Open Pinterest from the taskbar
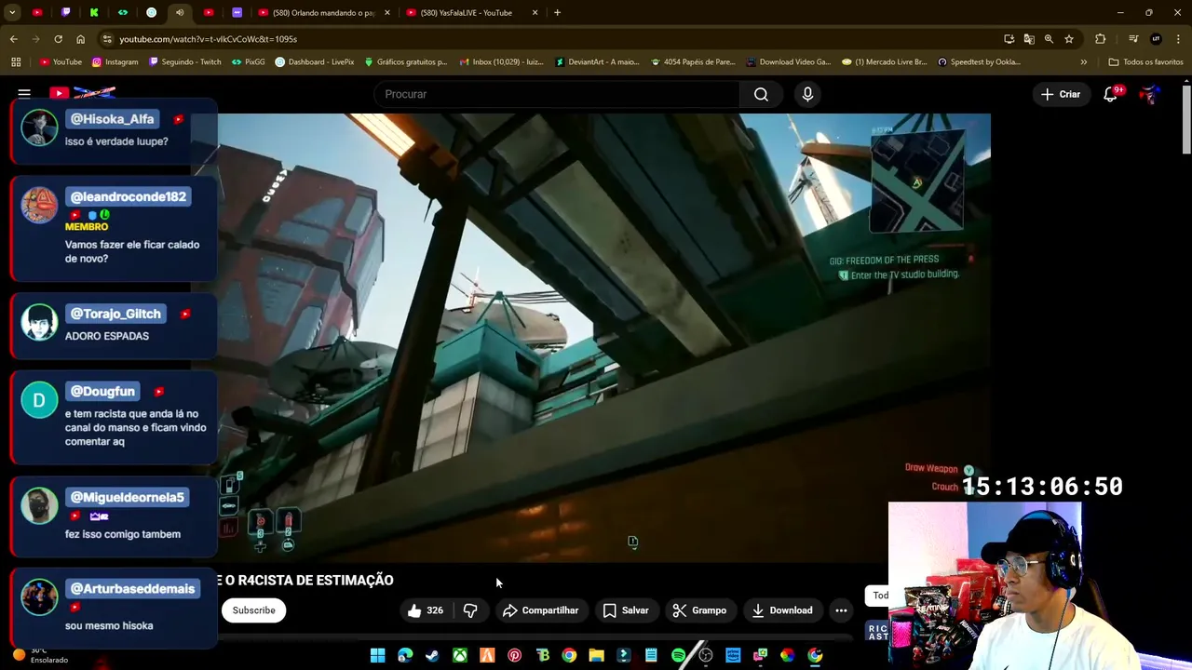The height and width of the screenshot is (670, 1192). coord(514,656)
